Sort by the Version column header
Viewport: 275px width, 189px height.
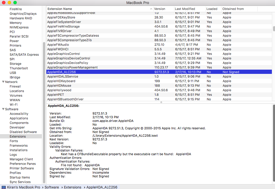160,9
